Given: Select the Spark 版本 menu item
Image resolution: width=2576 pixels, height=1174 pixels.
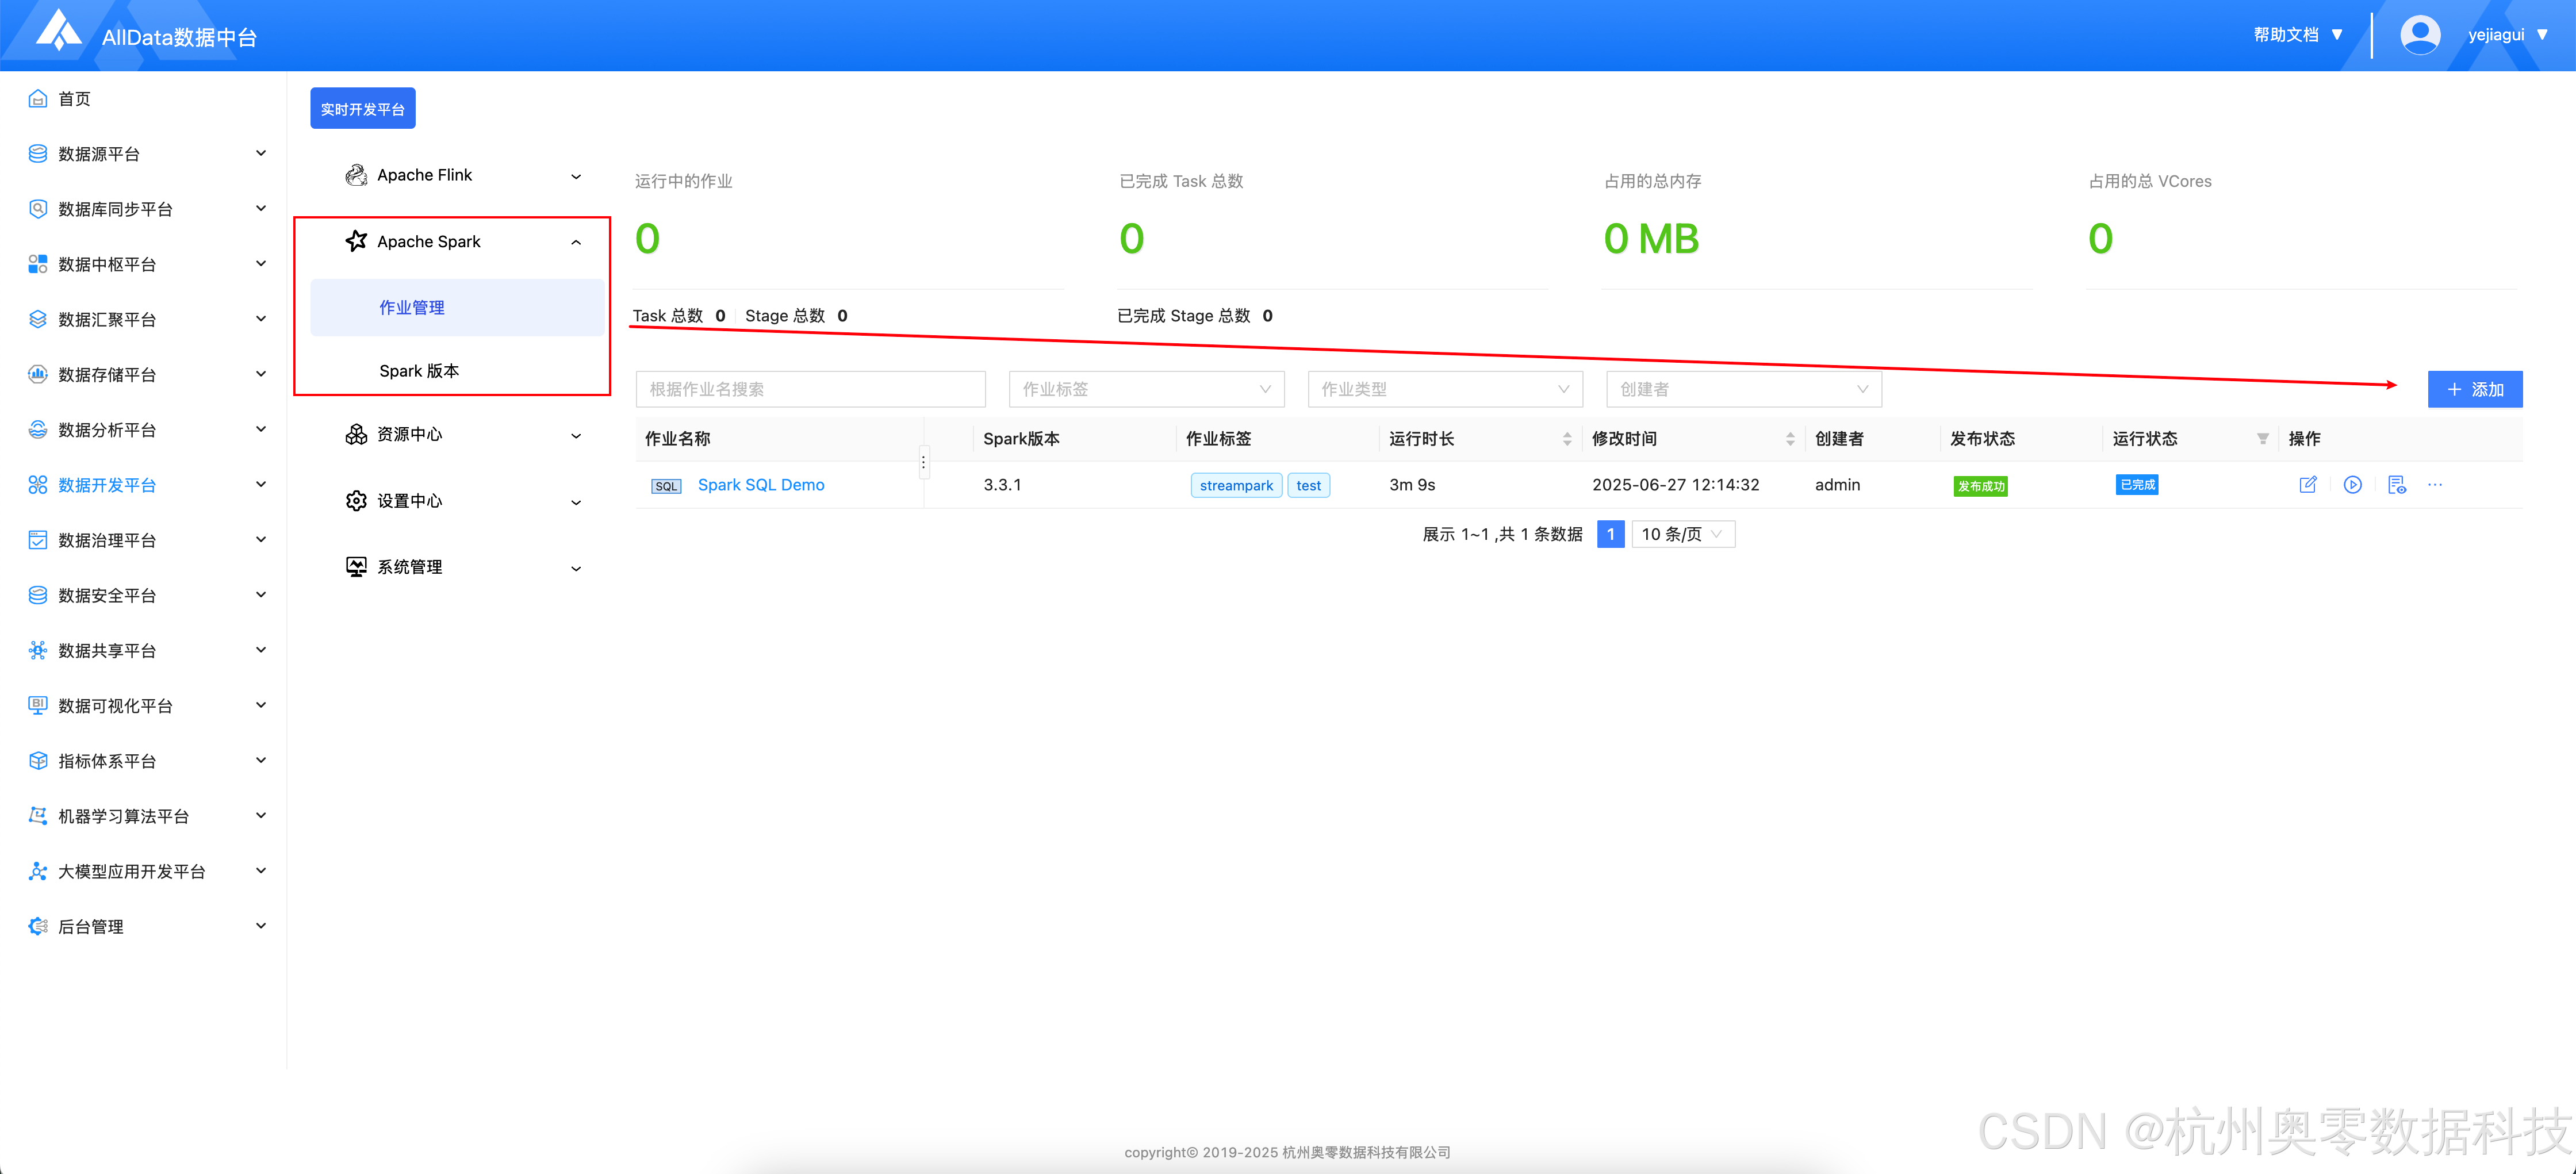Looking at the screenshot, I should (419, 371).
